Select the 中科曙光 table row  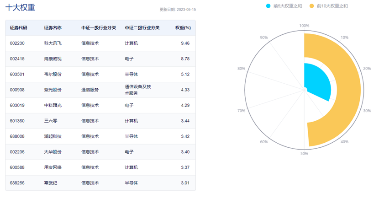pos(53,106)
